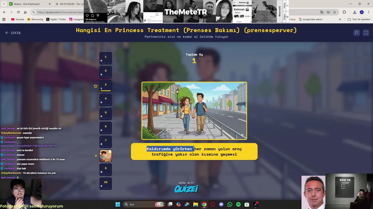Vote score 1 in the rating column
Image resolution: width=373 pixels, height=209 pixels.
[105, 58]
